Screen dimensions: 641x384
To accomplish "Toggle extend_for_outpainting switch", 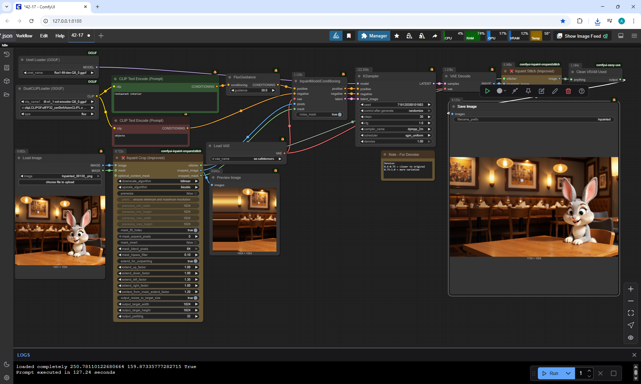I will pos(195,261).
